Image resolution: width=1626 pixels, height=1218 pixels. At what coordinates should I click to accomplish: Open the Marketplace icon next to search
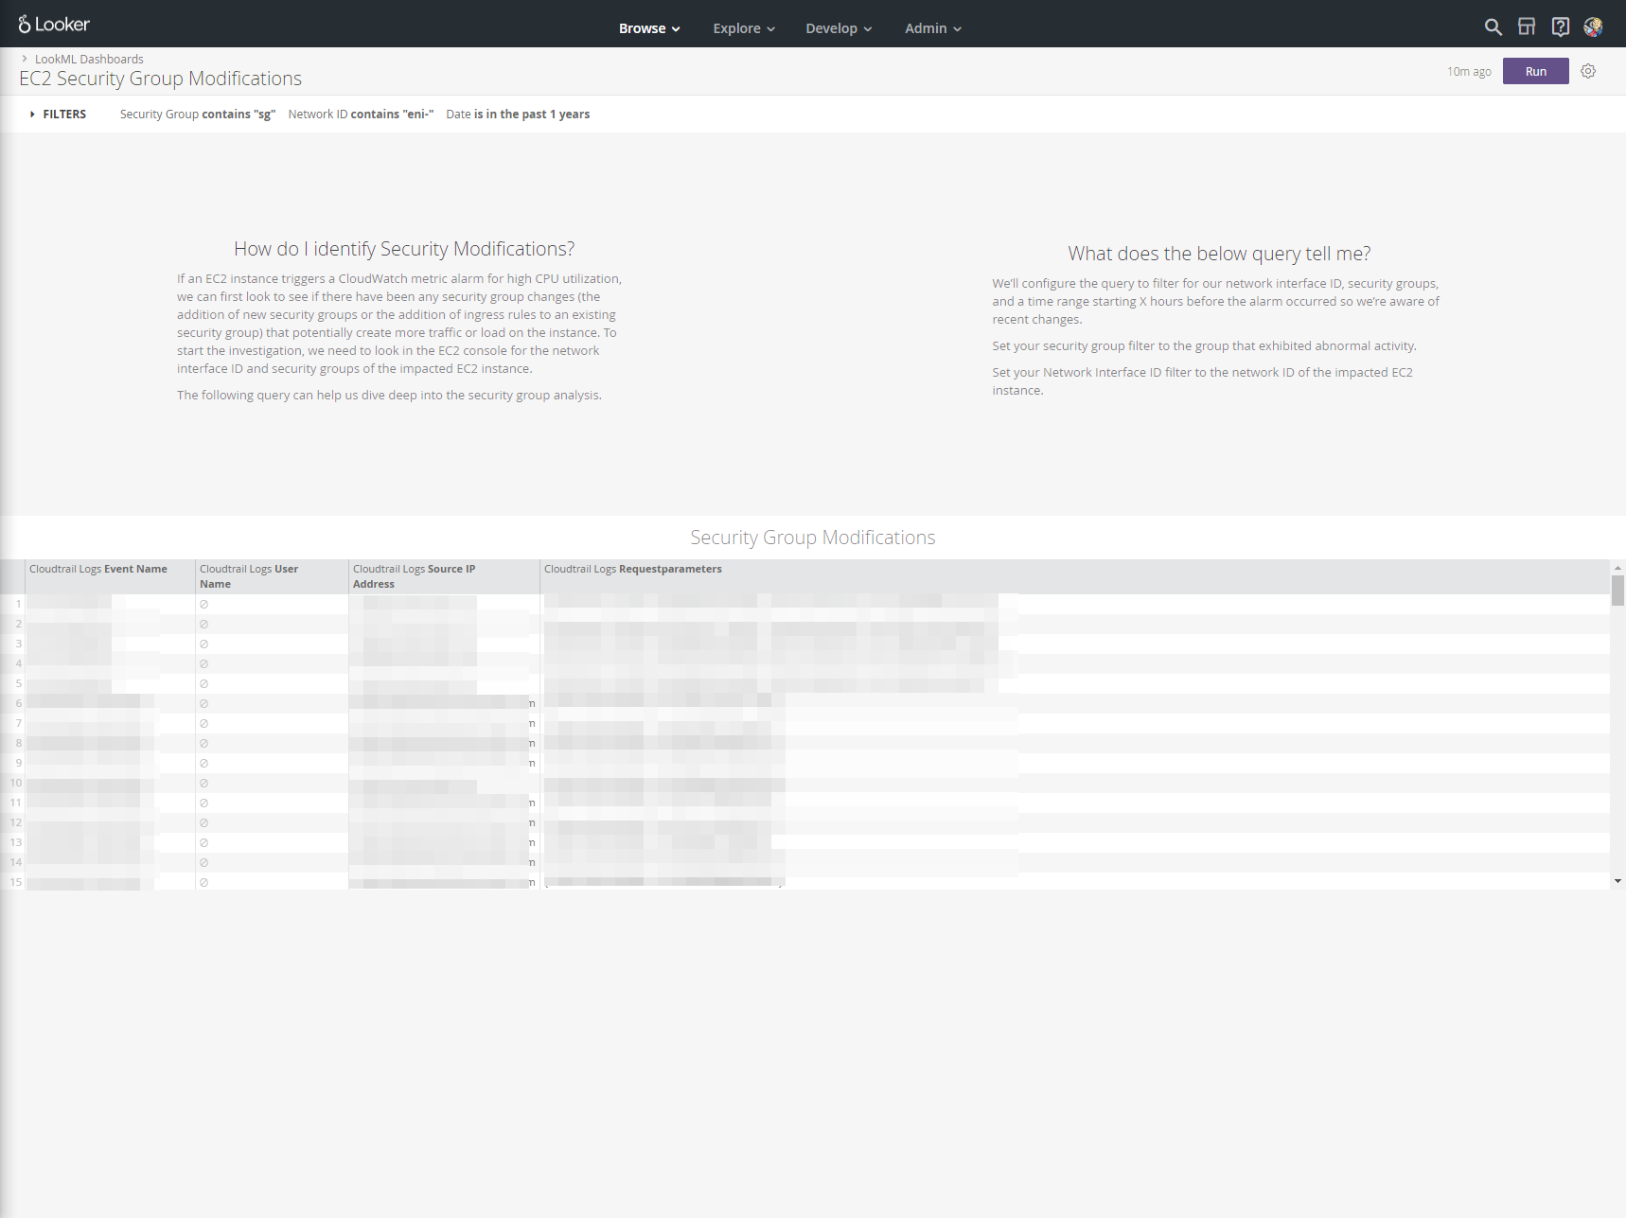(x=1527, y=26)
